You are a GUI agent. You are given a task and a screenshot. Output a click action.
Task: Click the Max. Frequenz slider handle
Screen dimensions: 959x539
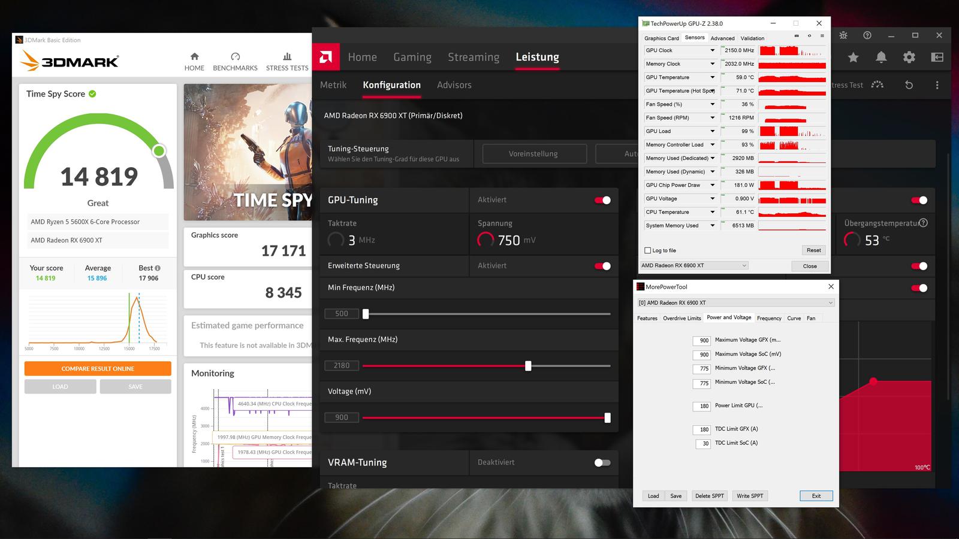(x=528, y=366)
